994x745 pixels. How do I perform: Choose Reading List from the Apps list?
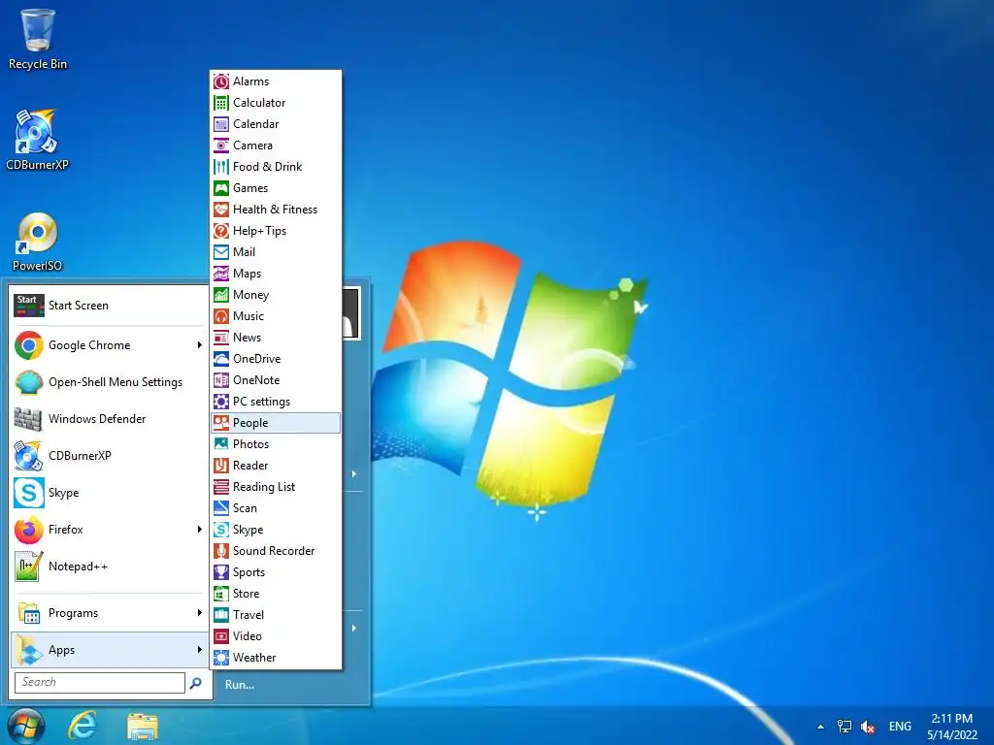[276, 487]
